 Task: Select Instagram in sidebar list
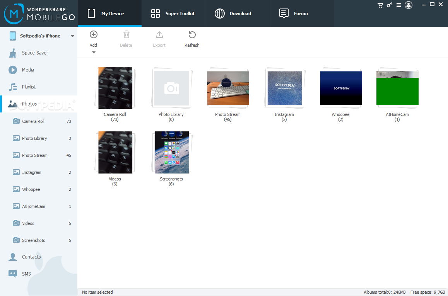[39, 172]
